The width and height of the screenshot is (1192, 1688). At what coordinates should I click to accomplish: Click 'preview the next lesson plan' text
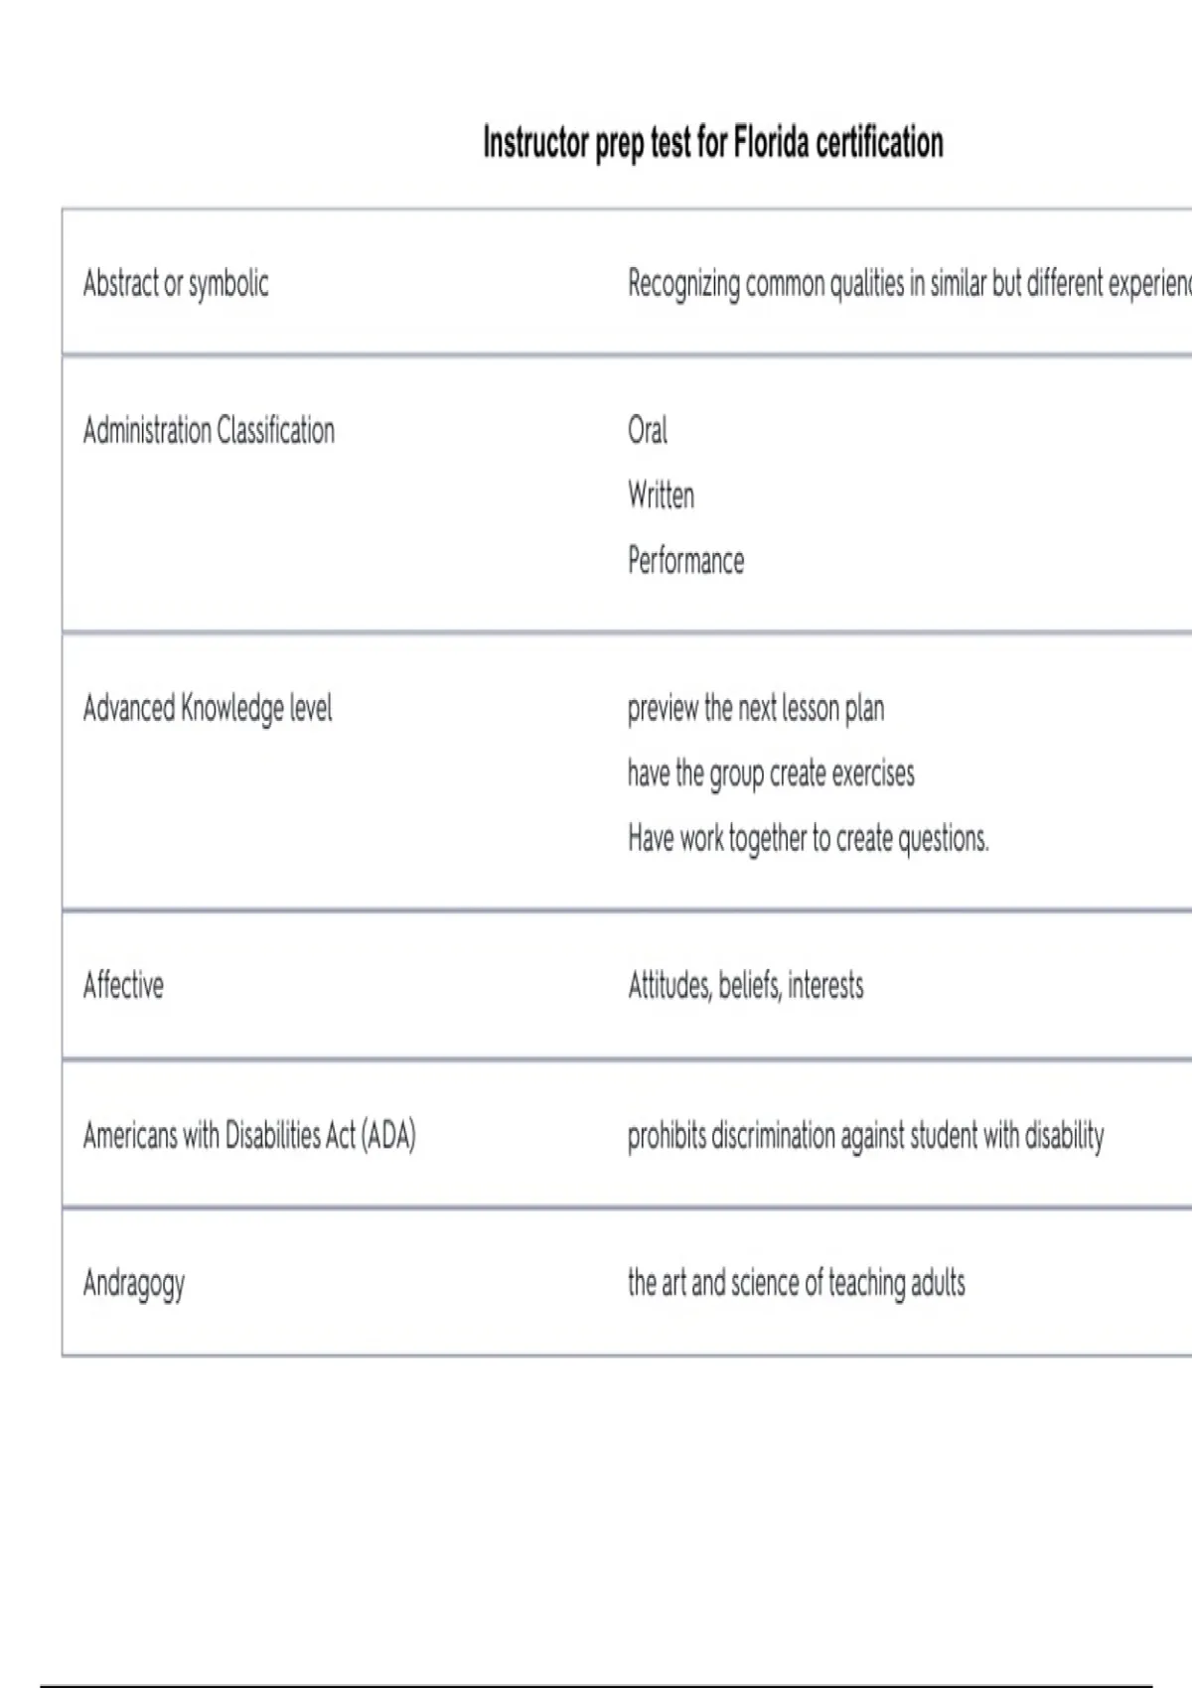pyautogui.click(x=755, y=709)
